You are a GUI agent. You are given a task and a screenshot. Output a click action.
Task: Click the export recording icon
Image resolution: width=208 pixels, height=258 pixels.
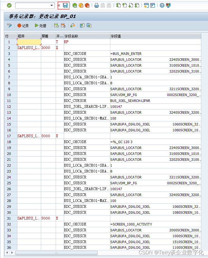coord(89,25)
